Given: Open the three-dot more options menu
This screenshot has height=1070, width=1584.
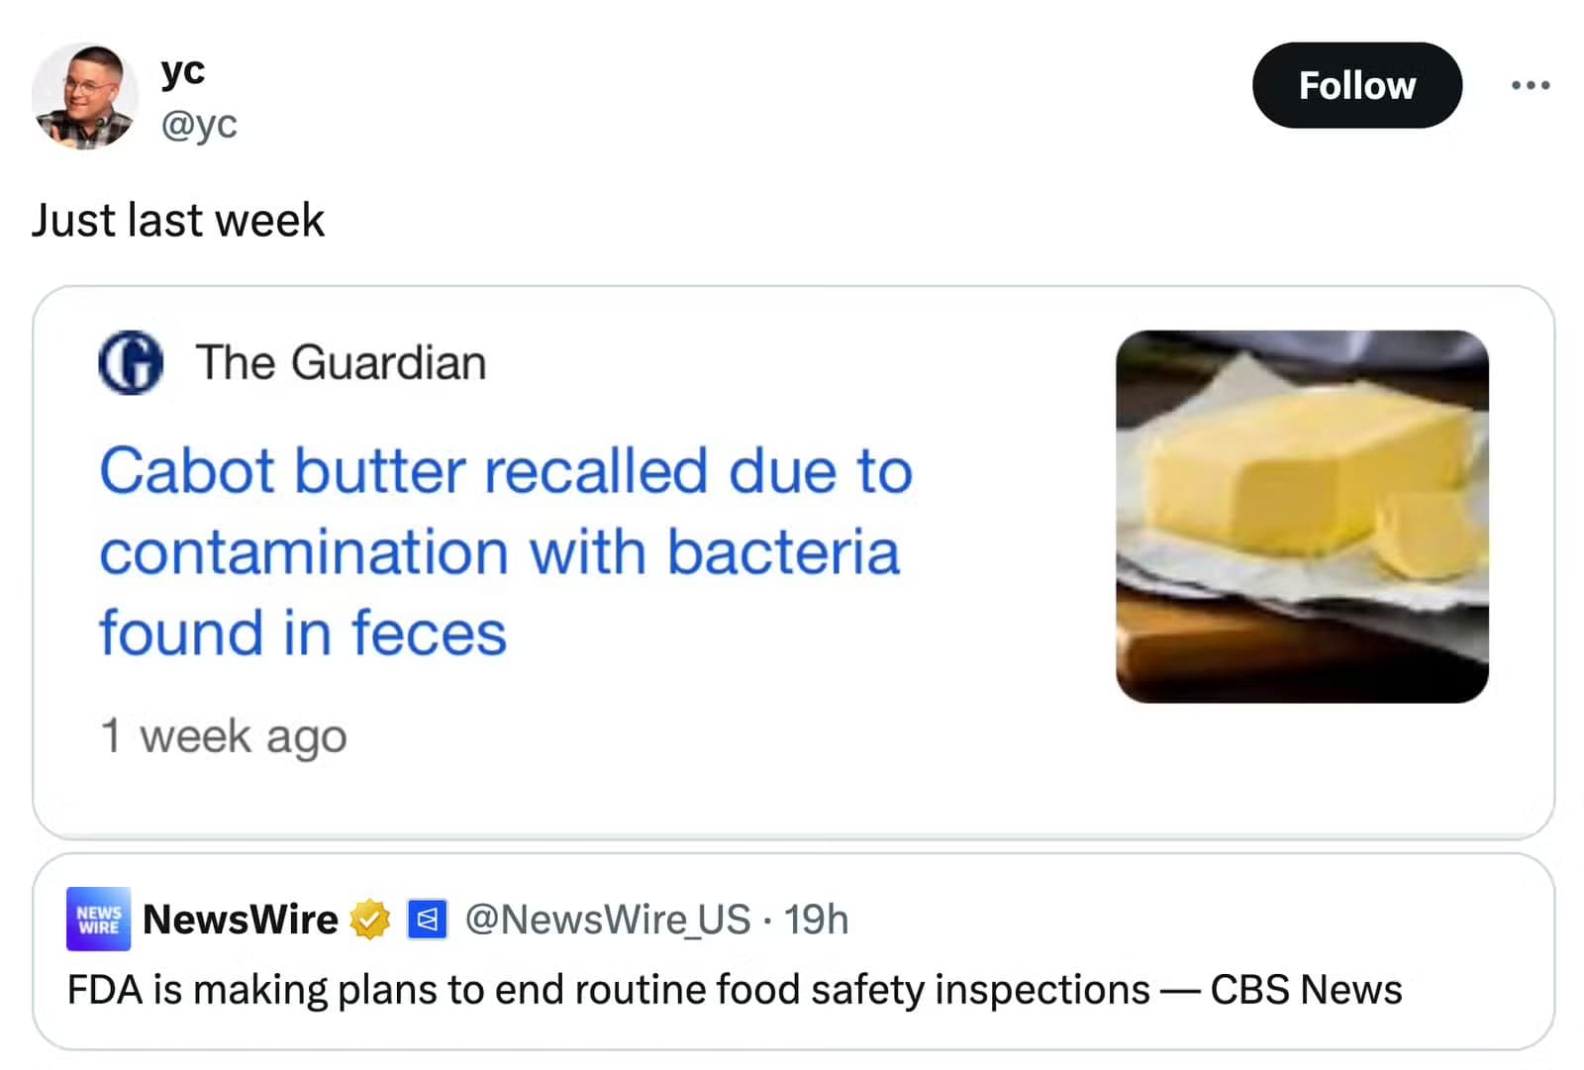Looking at the screenshot, I should point(1530,87).
